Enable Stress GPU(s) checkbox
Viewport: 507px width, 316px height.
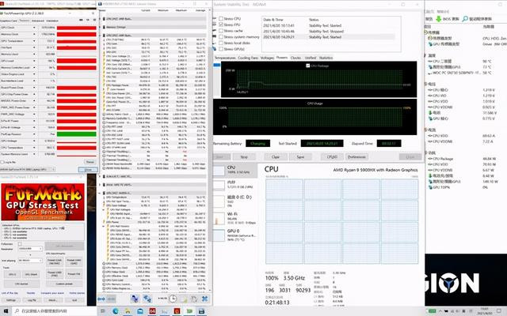(221, 49)
